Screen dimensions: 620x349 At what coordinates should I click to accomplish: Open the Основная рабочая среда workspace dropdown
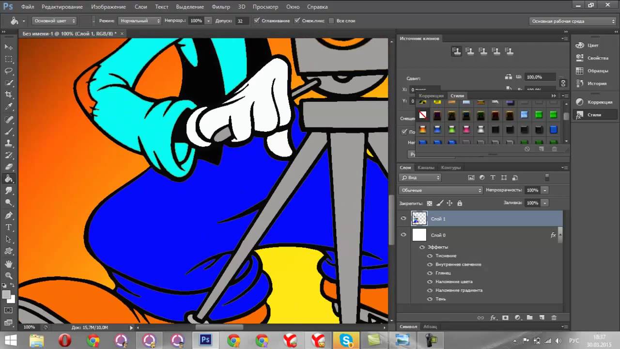(573, 21)
